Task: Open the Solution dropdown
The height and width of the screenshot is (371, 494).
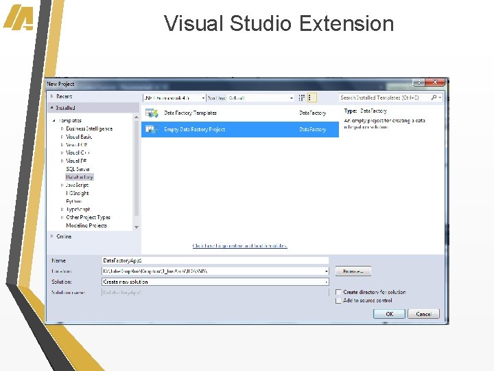Action: click(x=327, y=282)
